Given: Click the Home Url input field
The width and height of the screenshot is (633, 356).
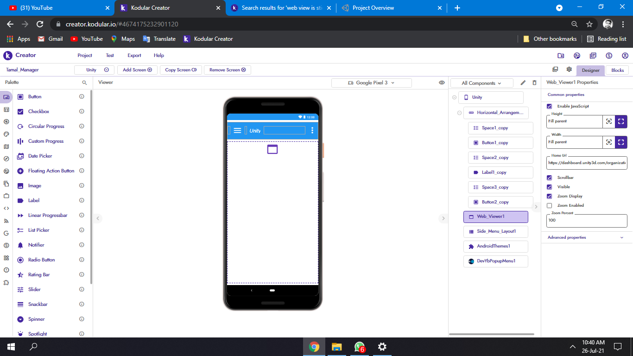Looking at the screenshot, I should tap(587, 163).
